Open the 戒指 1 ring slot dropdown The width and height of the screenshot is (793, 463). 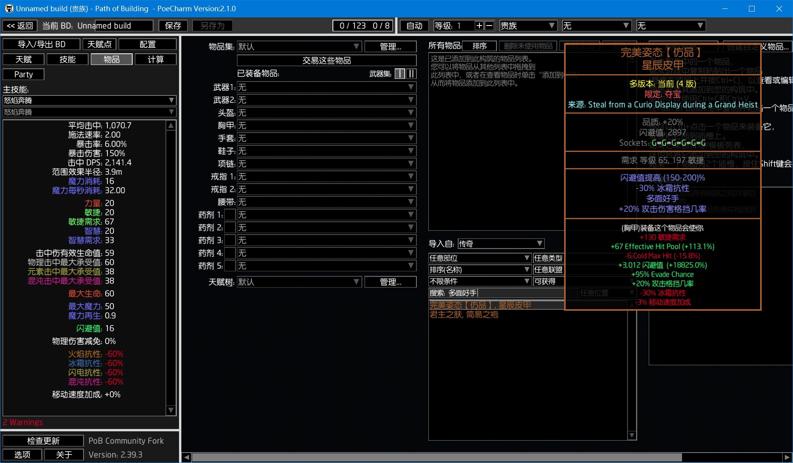point(327,177)
